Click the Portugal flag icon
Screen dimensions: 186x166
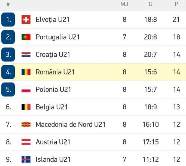26,37
